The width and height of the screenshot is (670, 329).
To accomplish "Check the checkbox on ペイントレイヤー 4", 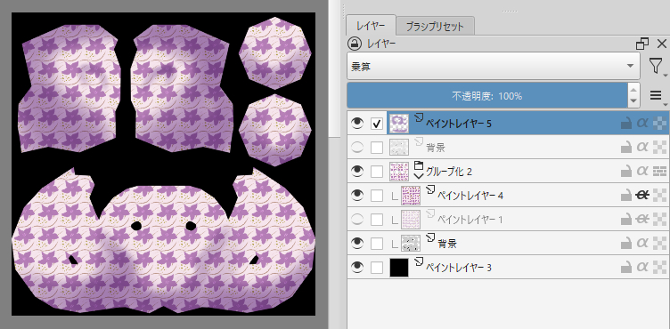I will (377, 196).
